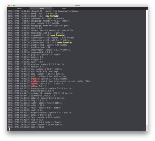
Task: Close the Default tab with its x icon
Action: [9, 8]
